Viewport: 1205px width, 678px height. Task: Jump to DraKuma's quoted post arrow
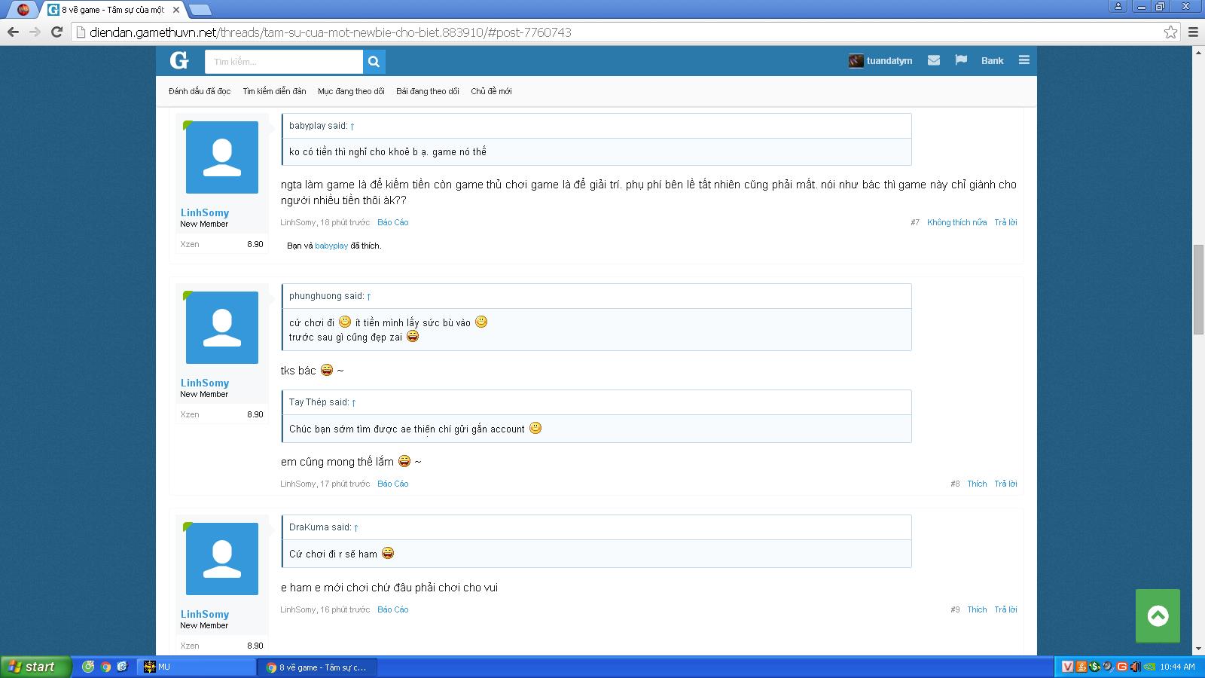(356, 528)
